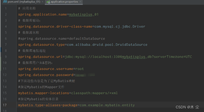The width and height of the screenshot is (204, 112).
Task: Close the pom.xml editor tab
Action: [43, 2]
